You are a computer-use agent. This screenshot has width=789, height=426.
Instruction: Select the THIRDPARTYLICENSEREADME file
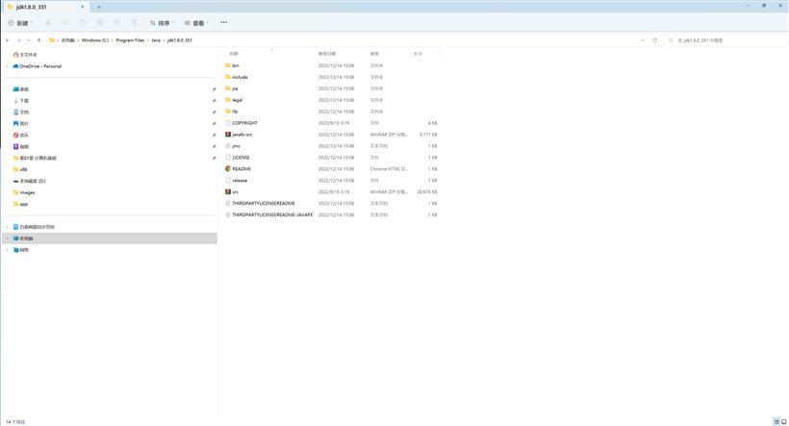(261, 204)
